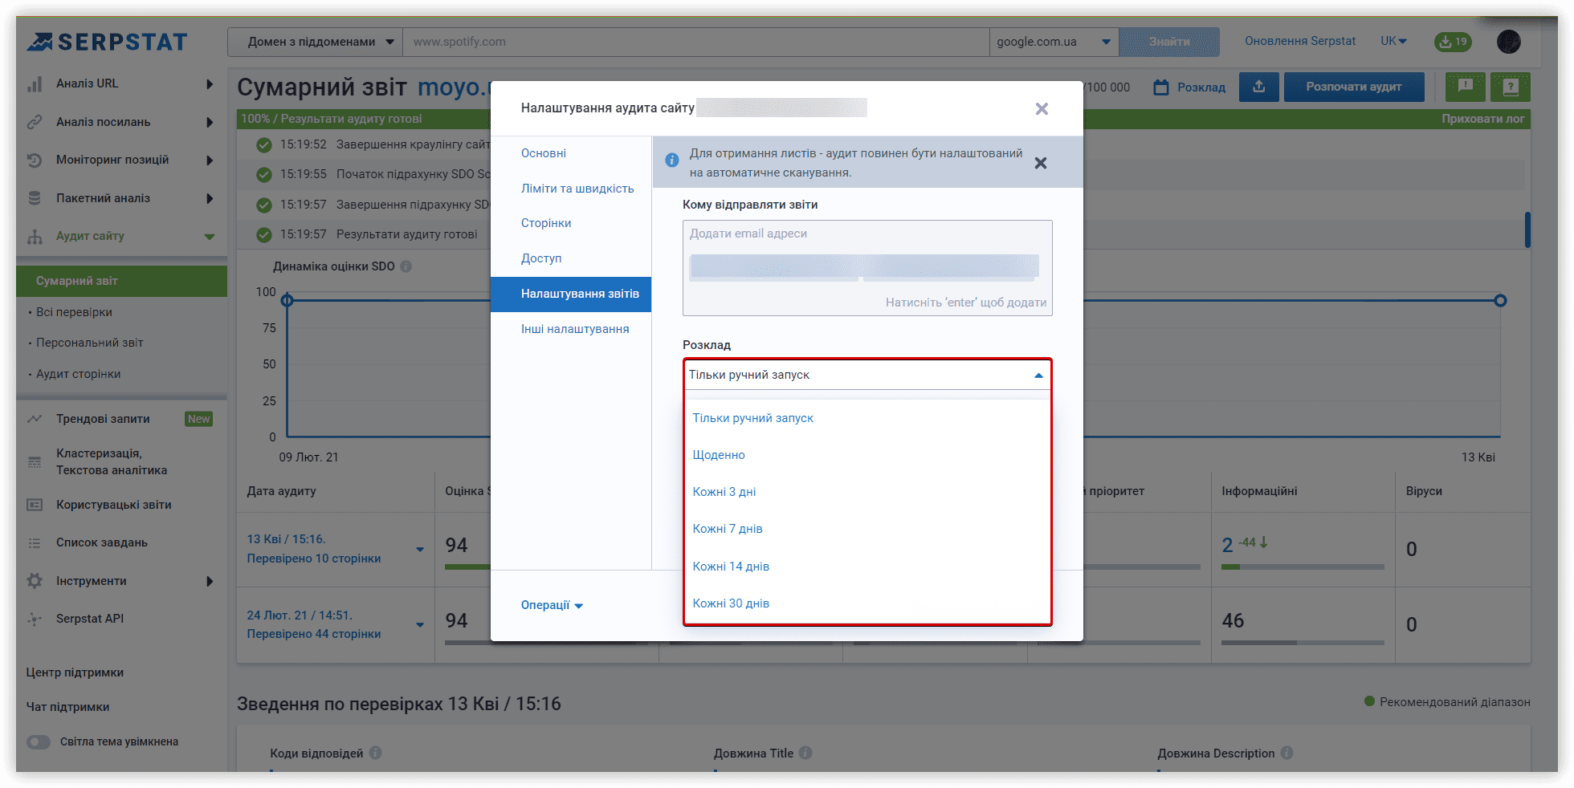Click the export upload icon button
The height and width of the screenshot is (788, 1574).
click(x=1258, y=87)
